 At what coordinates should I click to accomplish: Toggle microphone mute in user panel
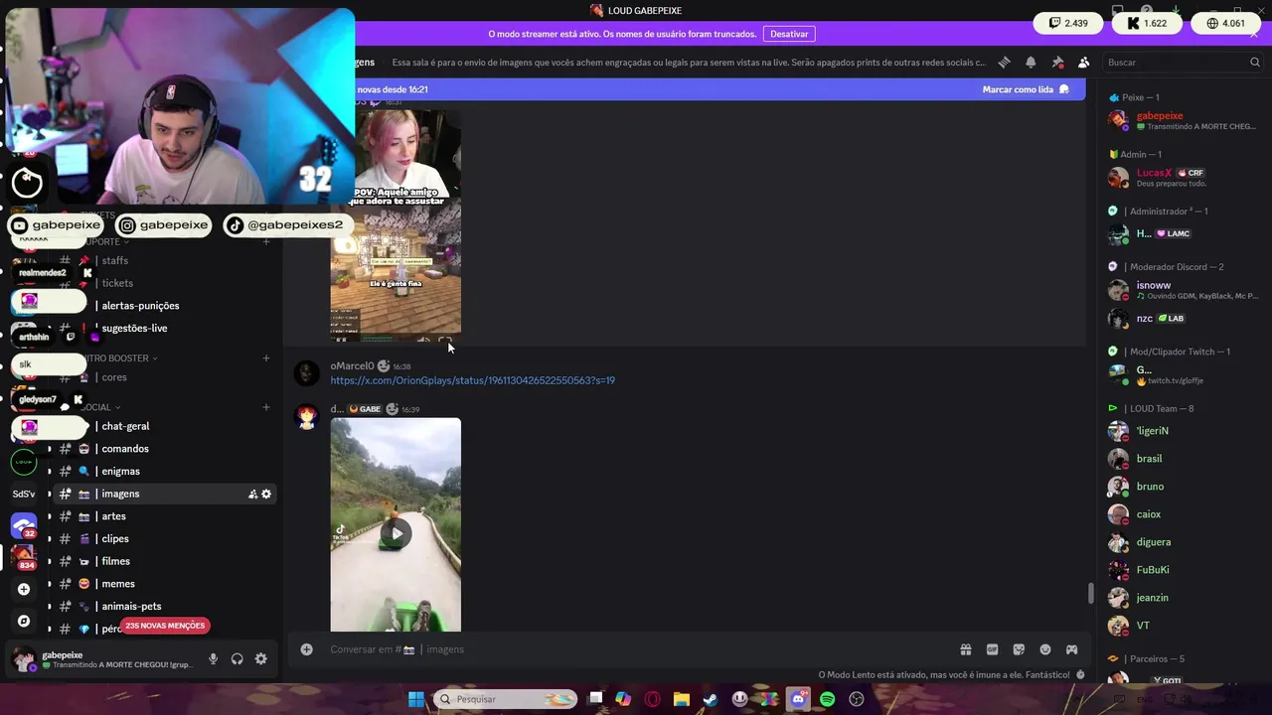coord(213,659)
